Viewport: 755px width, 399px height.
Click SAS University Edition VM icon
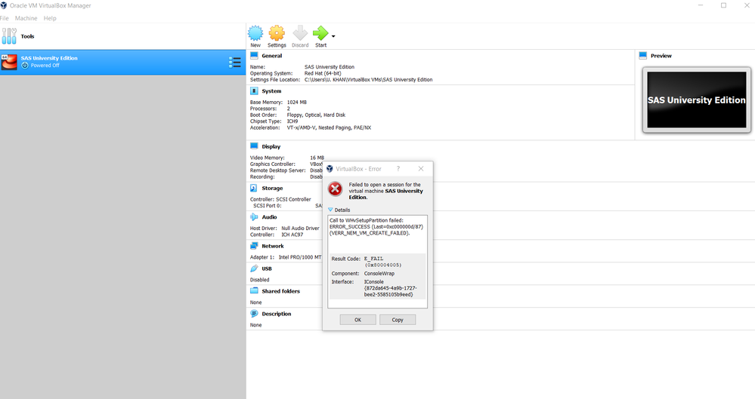[x=9, y=62]
